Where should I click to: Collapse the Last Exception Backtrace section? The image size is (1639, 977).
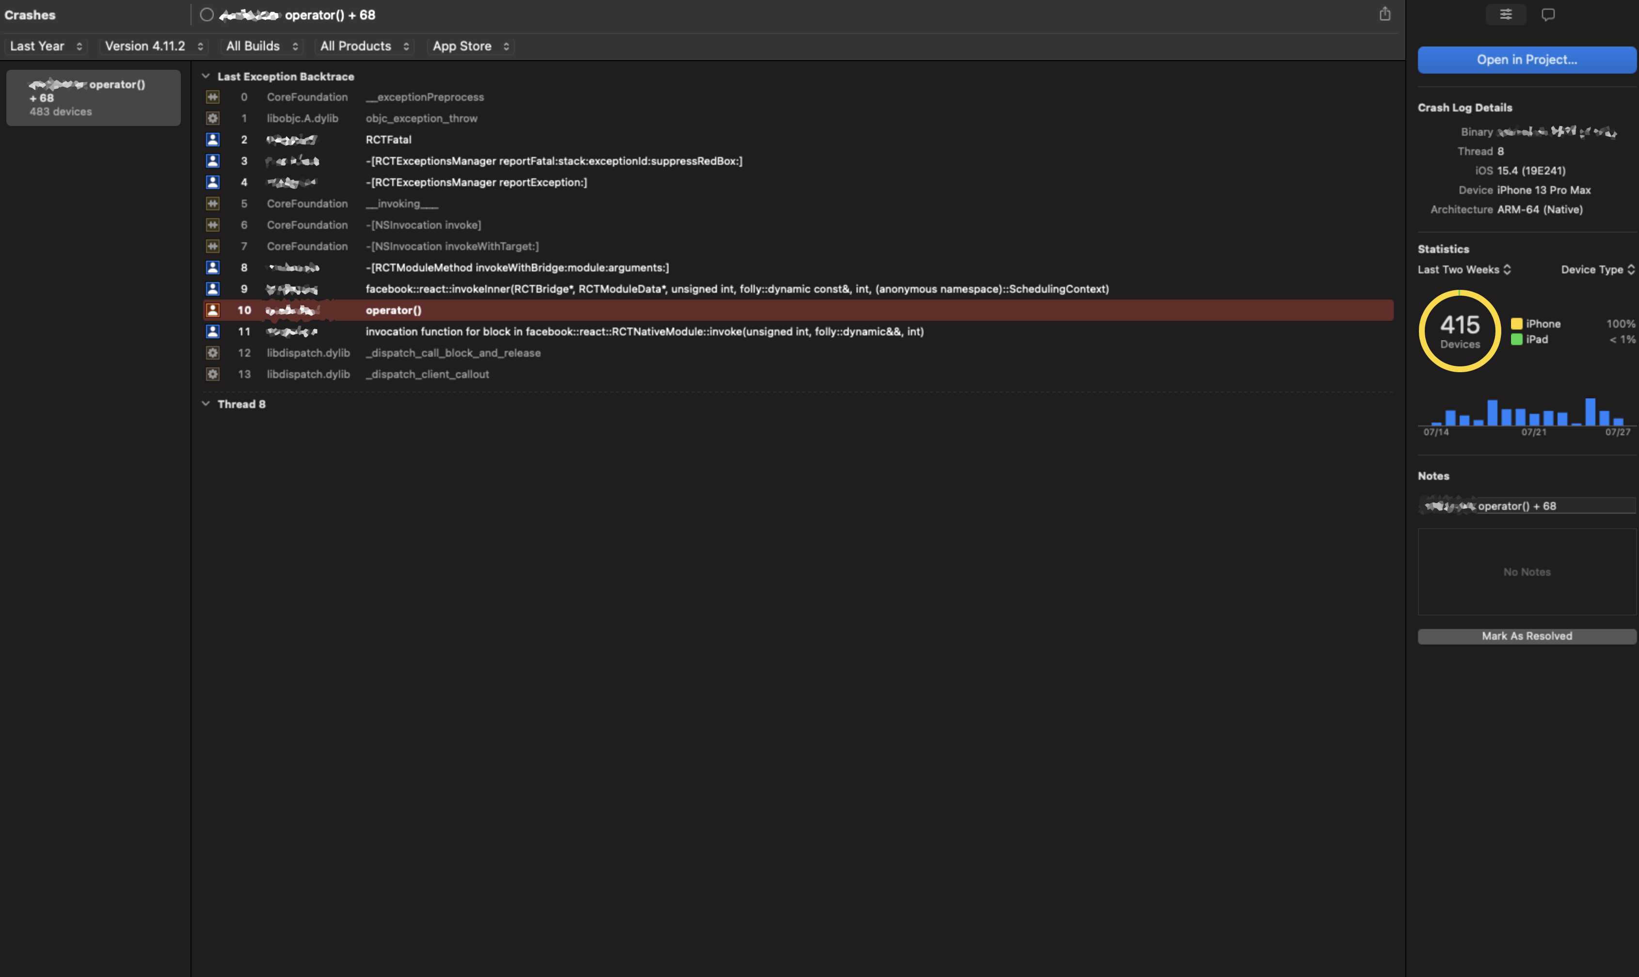(206, 76)
